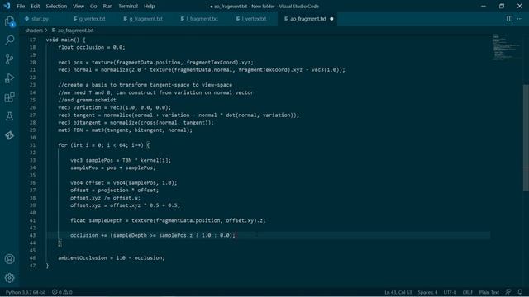Open the Testing flask view
Screen dimensions: 529x297
click(x=9, y=116)
